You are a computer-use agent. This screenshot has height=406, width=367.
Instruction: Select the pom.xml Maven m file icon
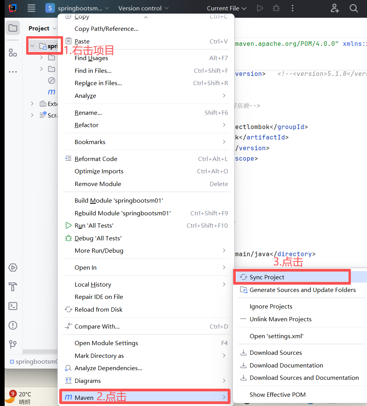tap(52, 92)
